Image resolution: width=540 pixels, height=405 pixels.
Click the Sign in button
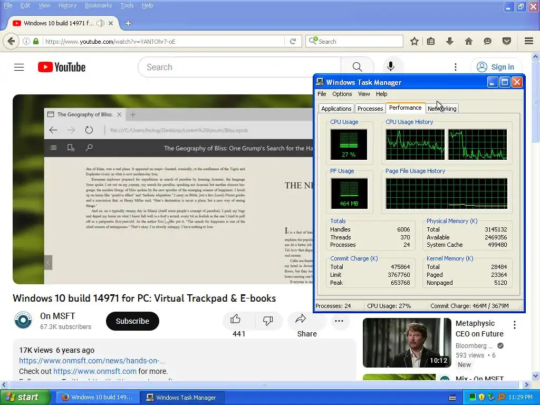(x=496, y=67)
